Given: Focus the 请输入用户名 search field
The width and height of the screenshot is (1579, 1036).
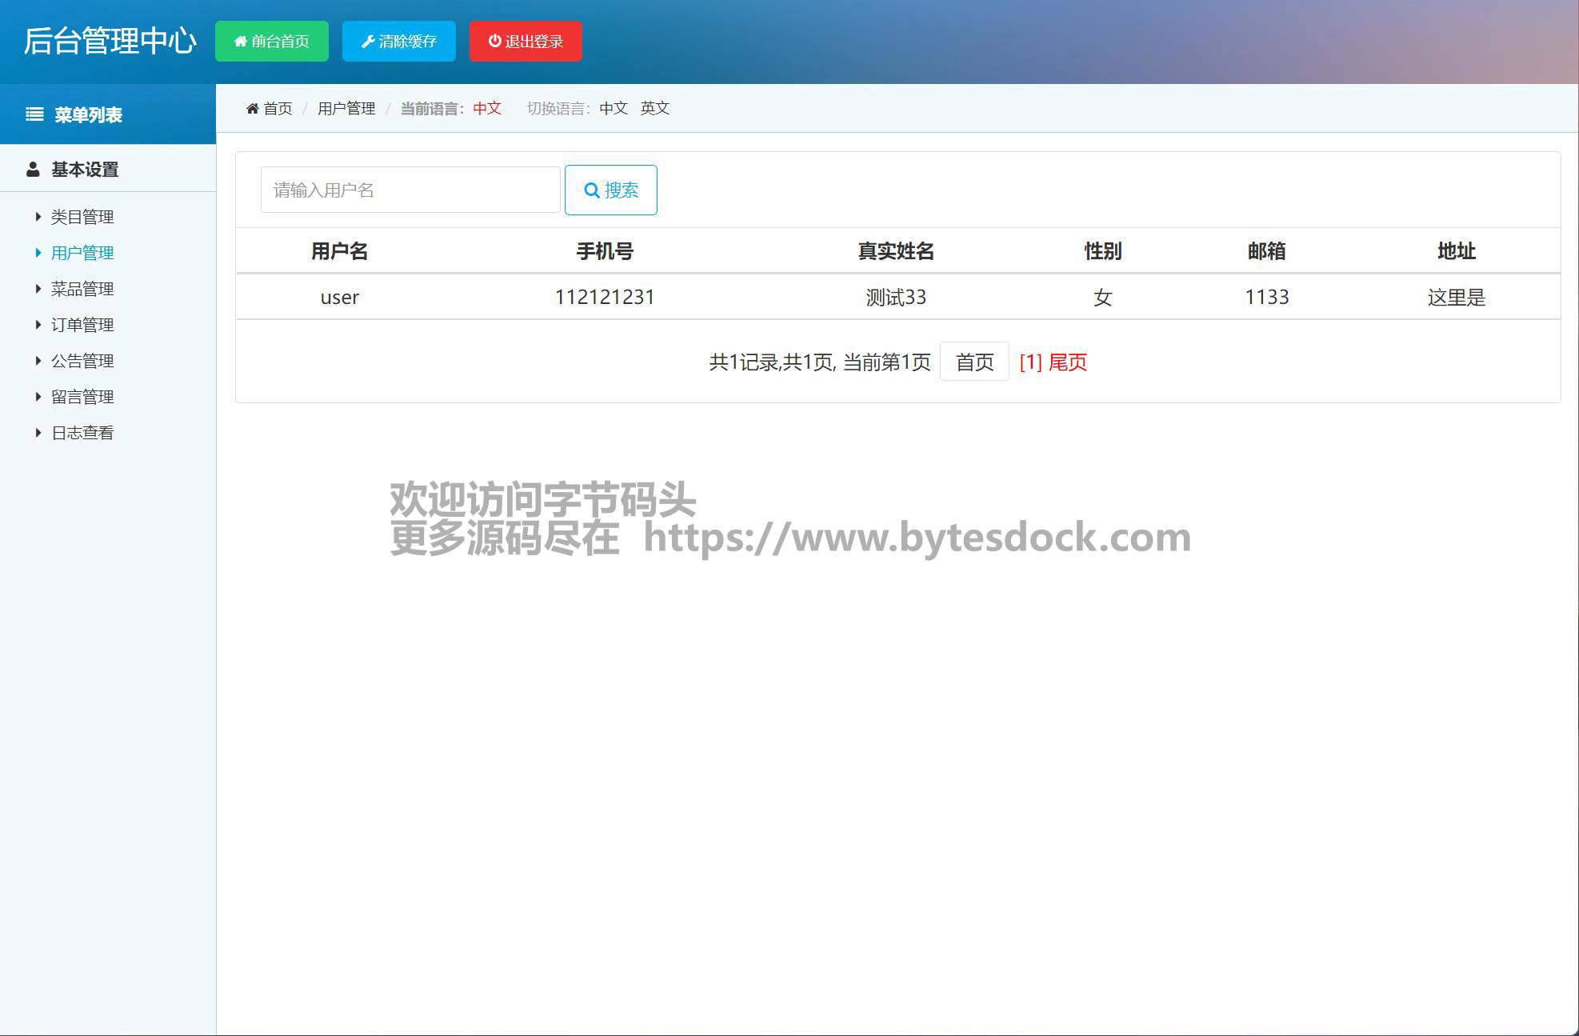Looking at the screenshot, I should tap(410, 190).
